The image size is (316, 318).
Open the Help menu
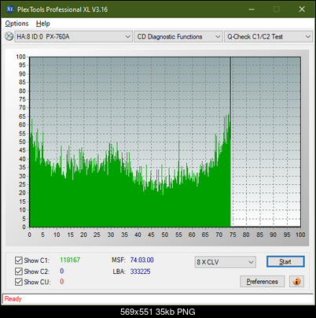point(43,24)
